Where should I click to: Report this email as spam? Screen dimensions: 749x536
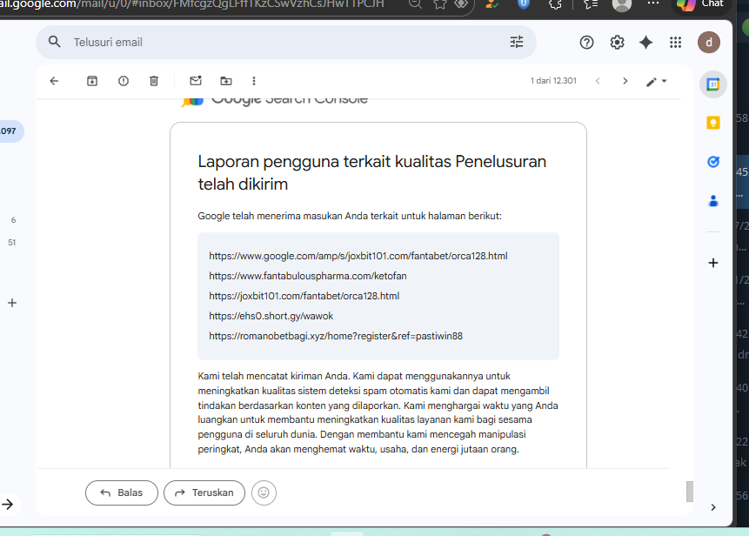(124, 81)
